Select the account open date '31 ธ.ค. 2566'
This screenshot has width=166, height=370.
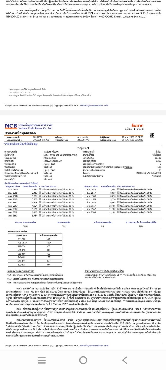49,164
